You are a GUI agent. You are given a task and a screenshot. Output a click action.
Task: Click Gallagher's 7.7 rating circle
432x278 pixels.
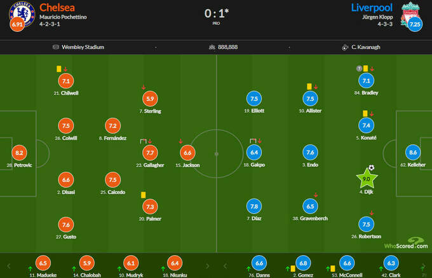click(151, 153)
